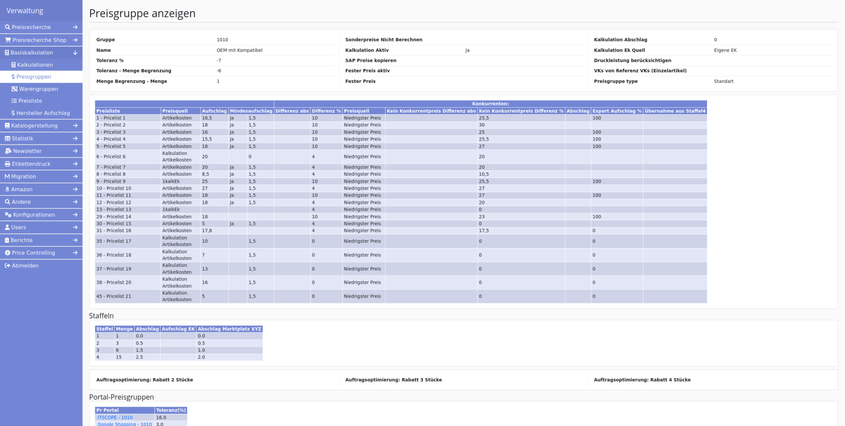Click the Eigene EK value
This screenshot has width=845, height=426.
point(725,50)
